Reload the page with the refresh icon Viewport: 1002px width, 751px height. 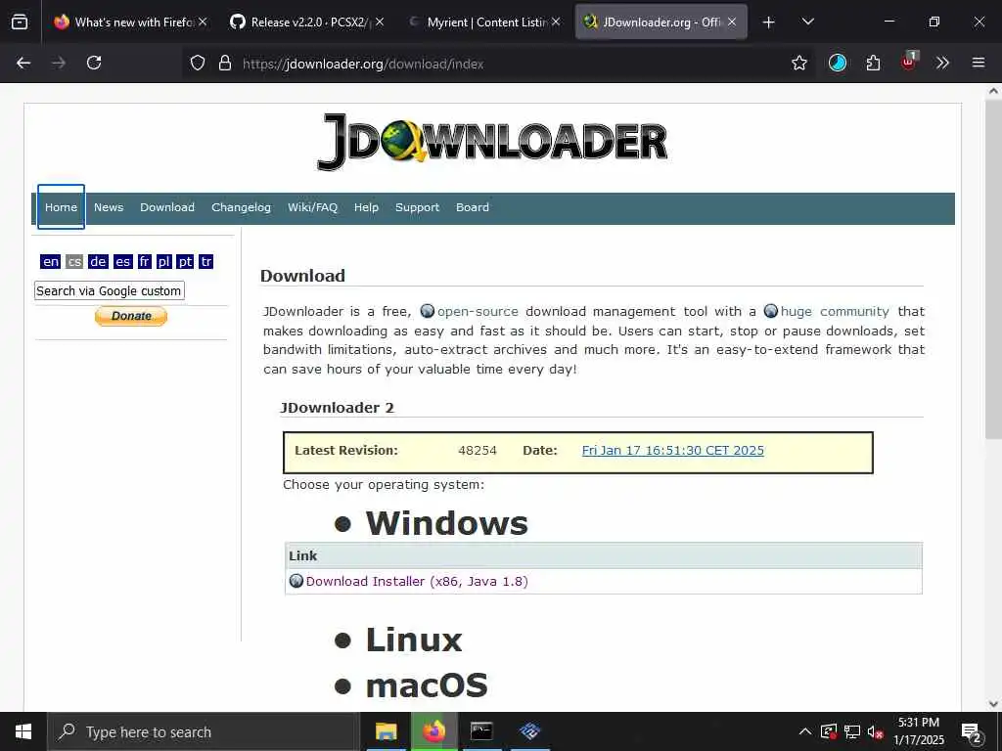[x=94, y=63]
